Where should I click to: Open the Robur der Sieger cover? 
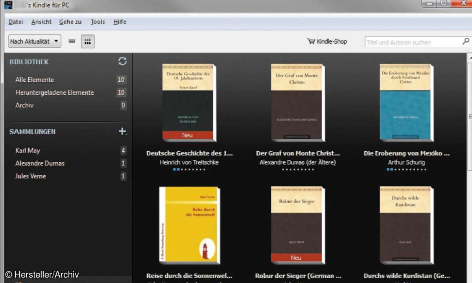[x=298, y=225]
